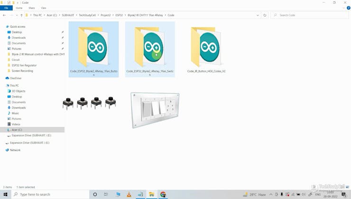Open the recent locations dropdown arrow
This screenshot has width=351, height=199.
coord(17,15)
